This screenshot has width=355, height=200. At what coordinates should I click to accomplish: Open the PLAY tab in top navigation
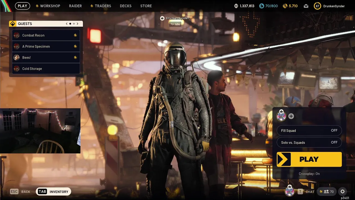22,6
